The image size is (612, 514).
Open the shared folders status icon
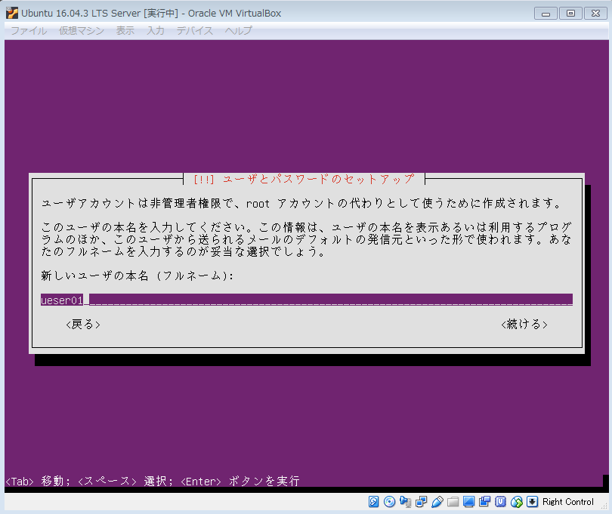(x=453, y=502)
